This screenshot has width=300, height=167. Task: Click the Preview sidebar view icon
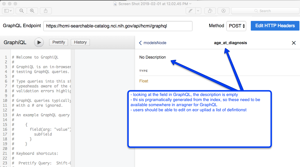tap(8, 11)
